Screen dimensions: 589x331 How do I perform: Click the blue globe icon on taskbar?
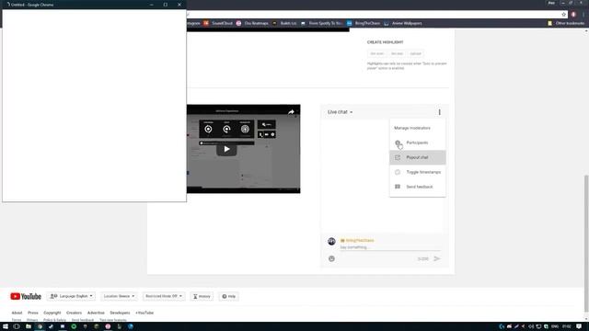click(x=131, y=326)
